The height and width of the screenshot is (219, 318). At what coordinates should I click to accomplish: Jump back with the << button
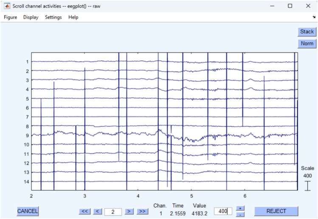(84, 211)
